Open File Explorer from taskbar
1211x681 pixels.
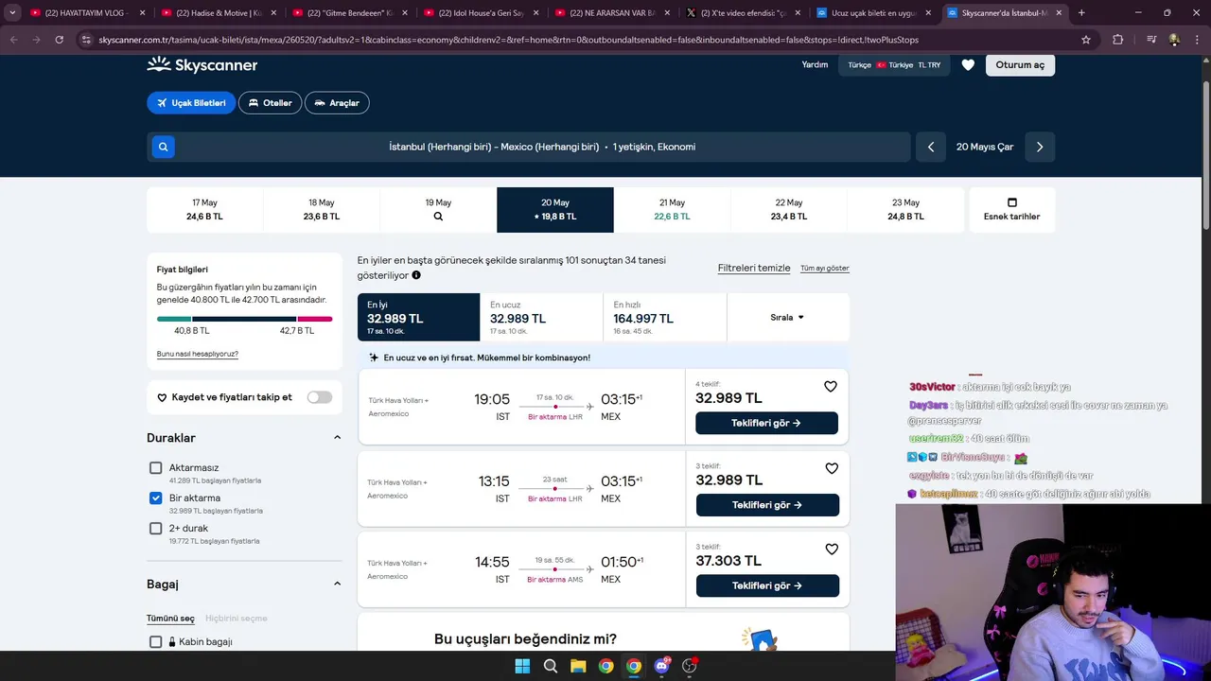(578, 666)
